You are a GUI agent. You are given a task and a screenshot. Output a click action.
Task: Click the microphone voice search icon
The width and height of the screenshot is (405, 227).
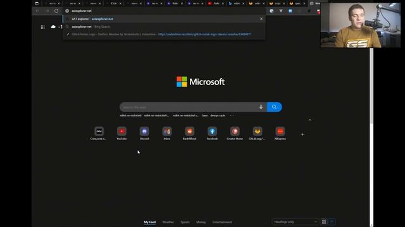tap(261, 107)
